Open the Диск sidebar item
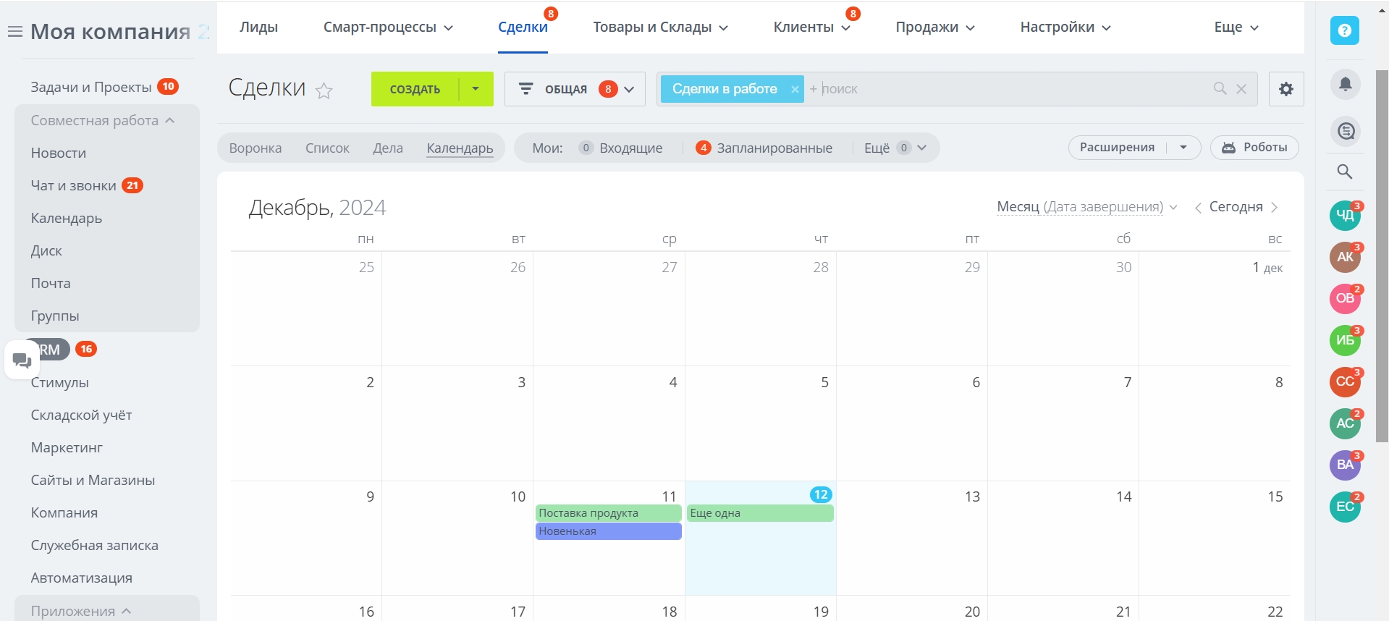Screen dimensions: 1389x621 [x=46, y=250]
